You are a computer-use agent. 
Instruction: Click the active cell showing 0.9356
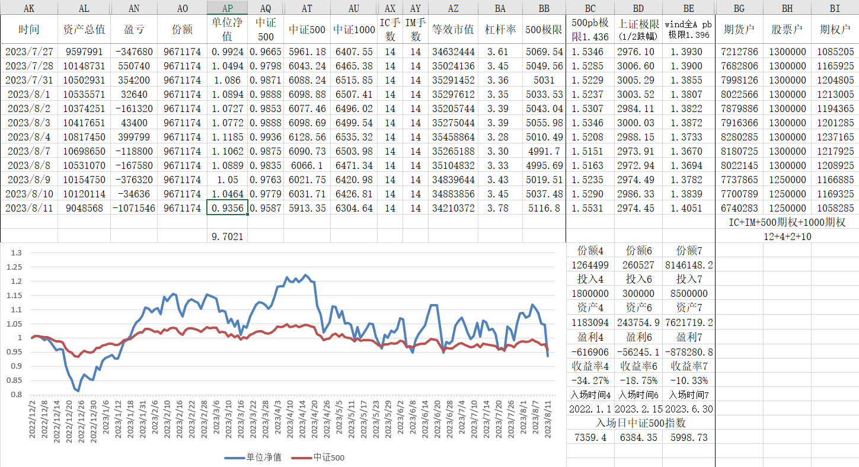point(227,208)
